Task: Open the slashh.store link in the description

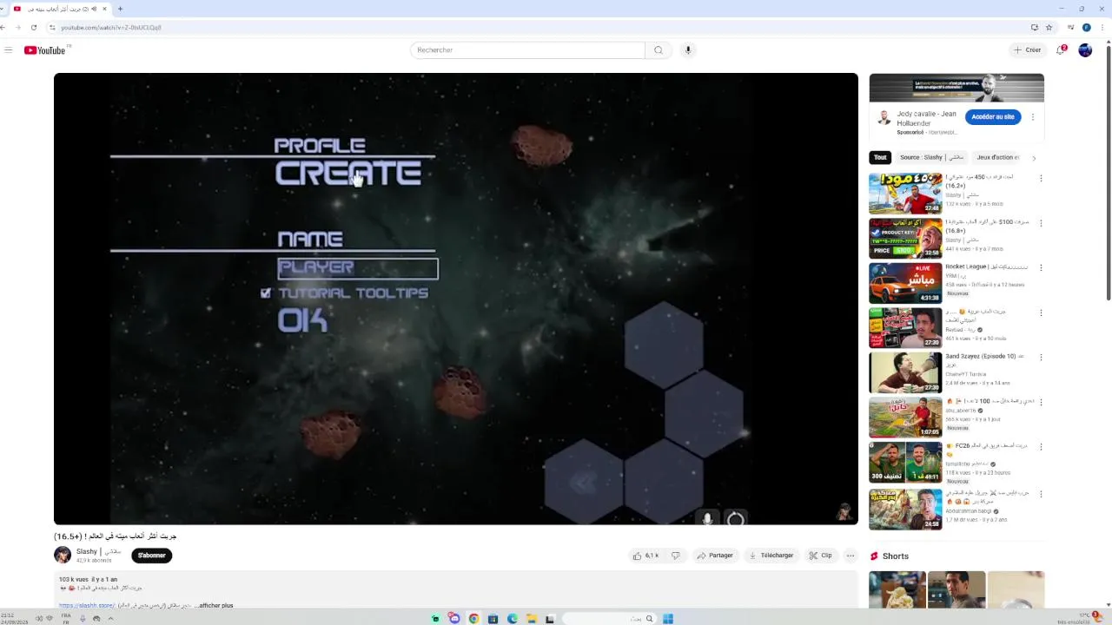Action: pyautogui.click(x=87, y=605)
